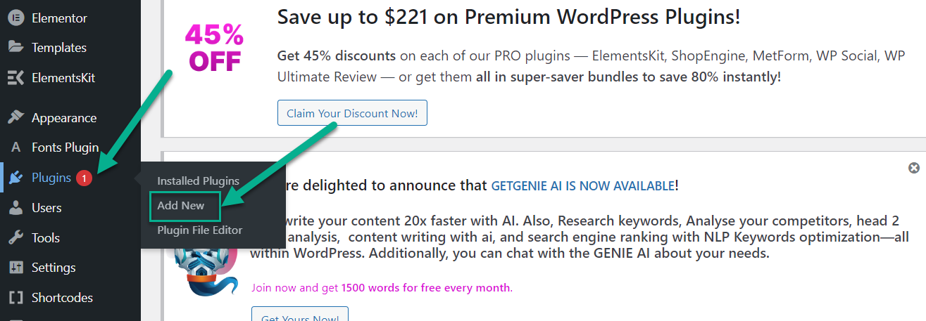The height and width of the screenshot is (321, 926).
Task: Dismiss the GetGenie AI notice
Action: 914,168
